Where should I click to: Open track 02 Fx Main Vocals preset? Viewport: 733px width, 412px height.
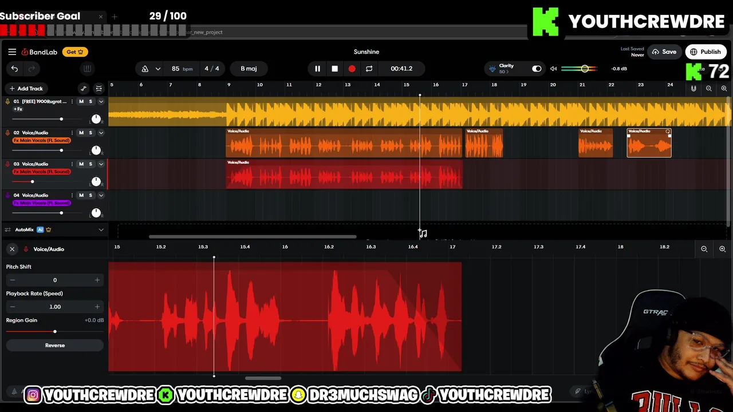tap(41, 141)
